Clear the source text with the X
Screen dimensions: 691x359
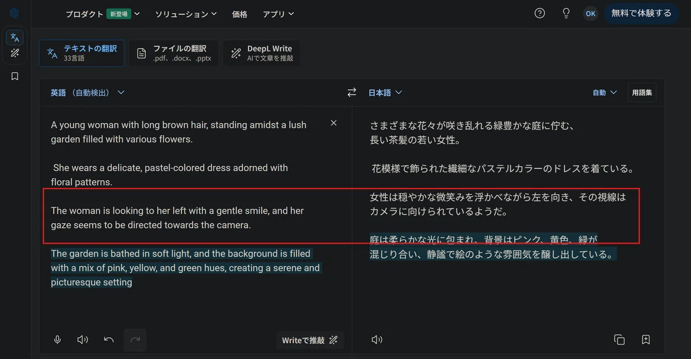click(x=333, y=123)
